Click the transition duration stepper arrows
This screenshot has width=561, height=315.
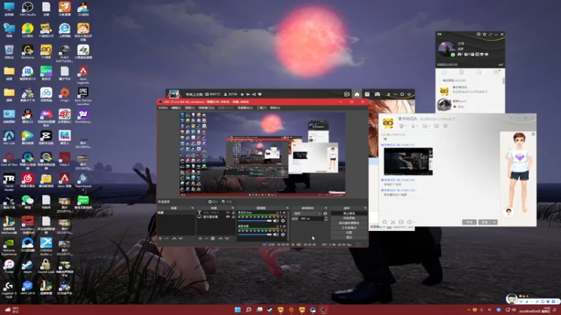tap(325, 218)
